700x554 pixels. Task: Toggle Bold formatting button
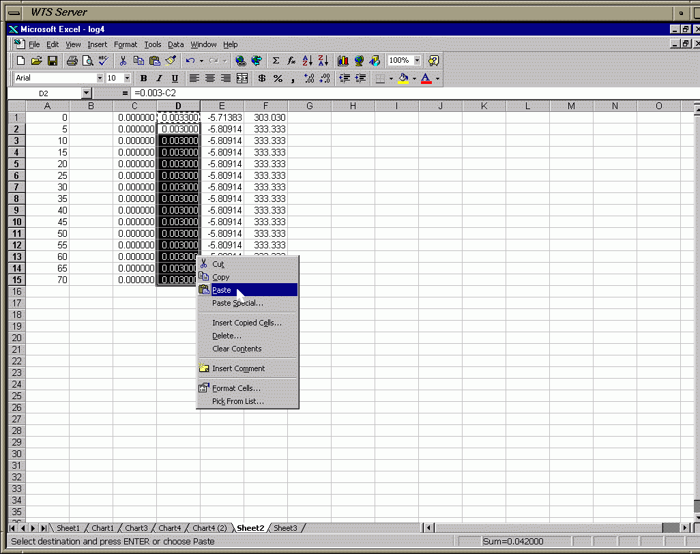tap(143, 78)
